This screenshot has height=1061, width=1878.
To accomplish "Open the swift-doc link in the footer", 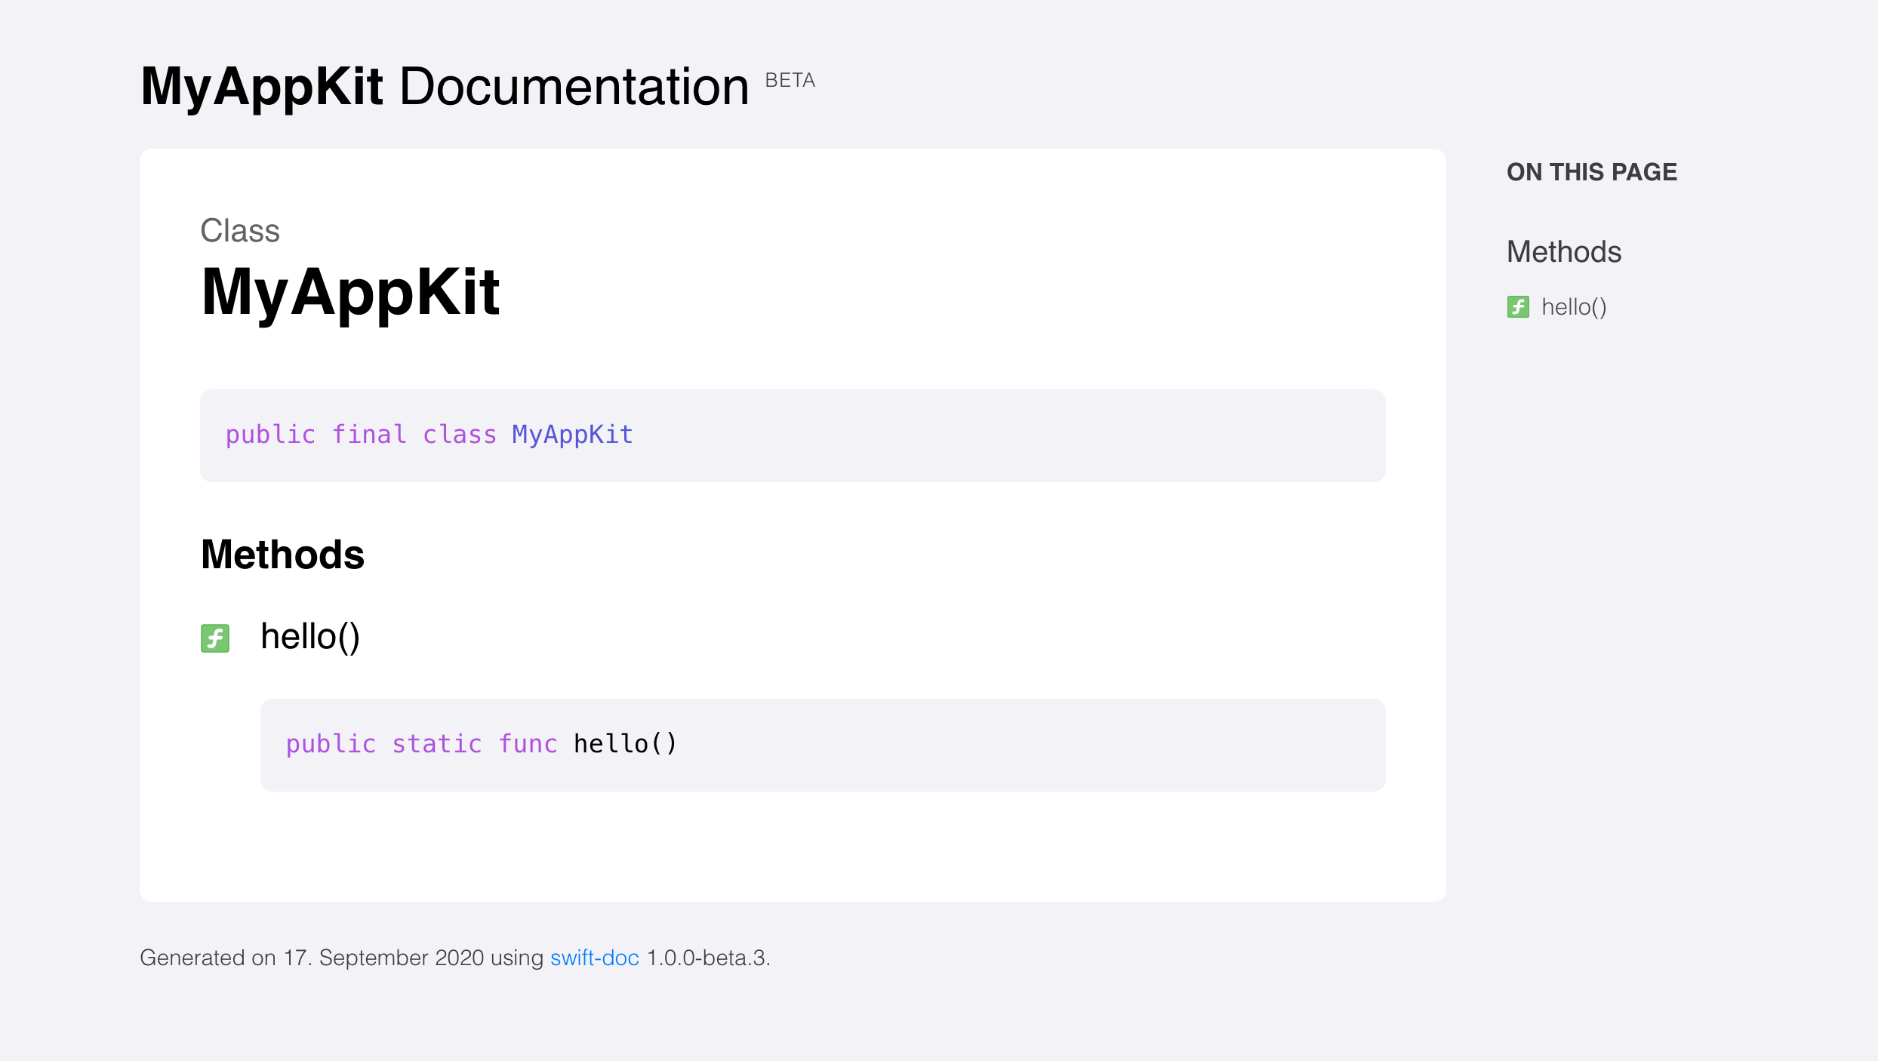I will [x=594, y=958].
